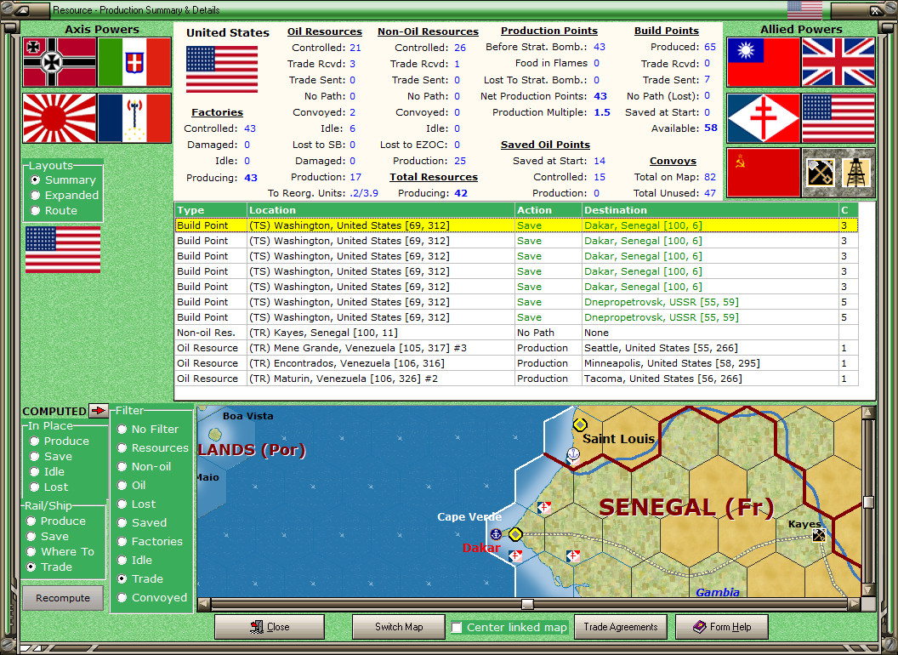Click the US flag in the title bar

pyautogui.click(x=804, y=9)
